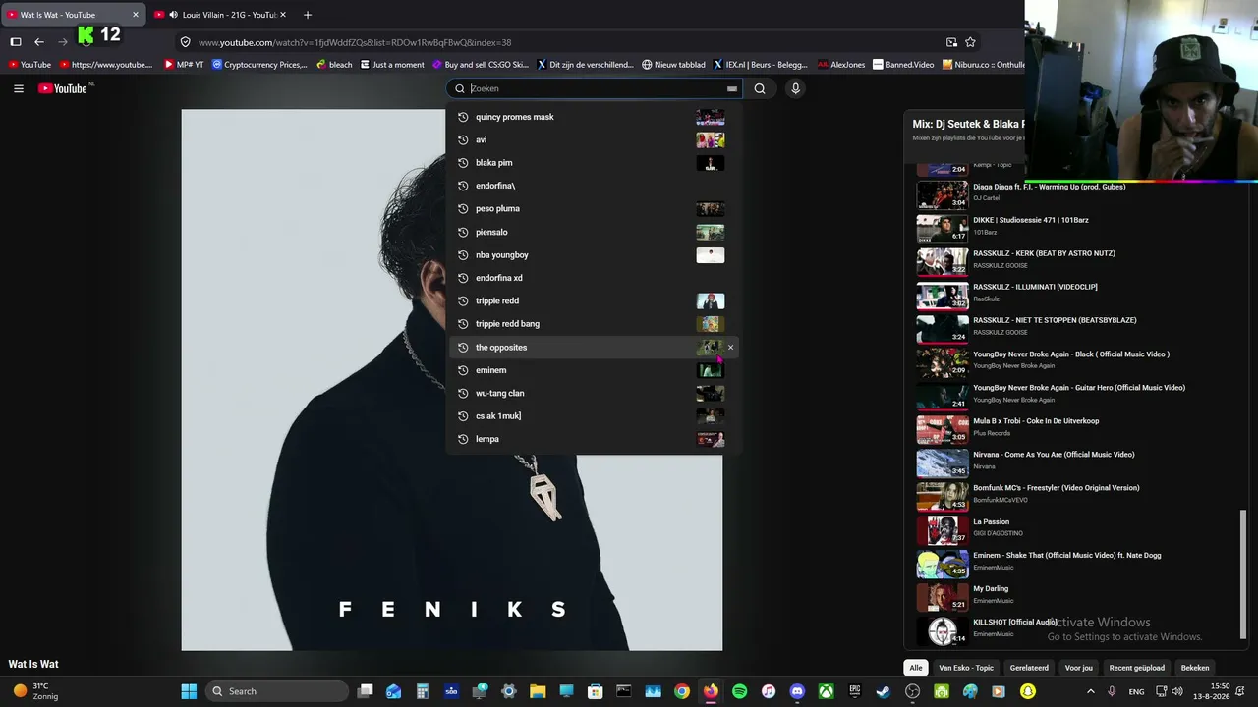Screen dimensions: 1258x707
Task: Choose 'peso pluma' from search history
Action: 593,209
